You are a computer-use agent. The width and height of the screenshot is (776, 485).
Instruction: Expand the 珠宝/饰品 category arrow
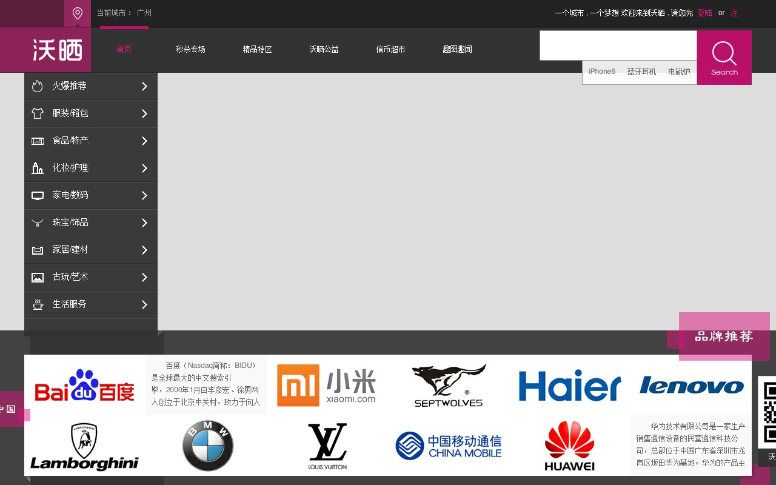144,222
